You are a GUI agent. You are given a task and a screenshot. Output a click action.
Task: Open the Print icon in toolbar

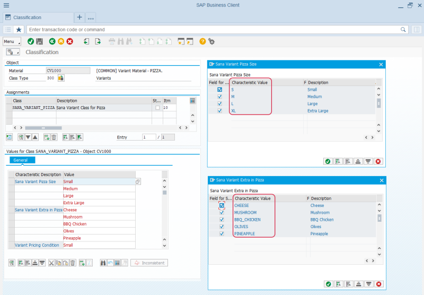pyautogui.click(x=112, y=41)
